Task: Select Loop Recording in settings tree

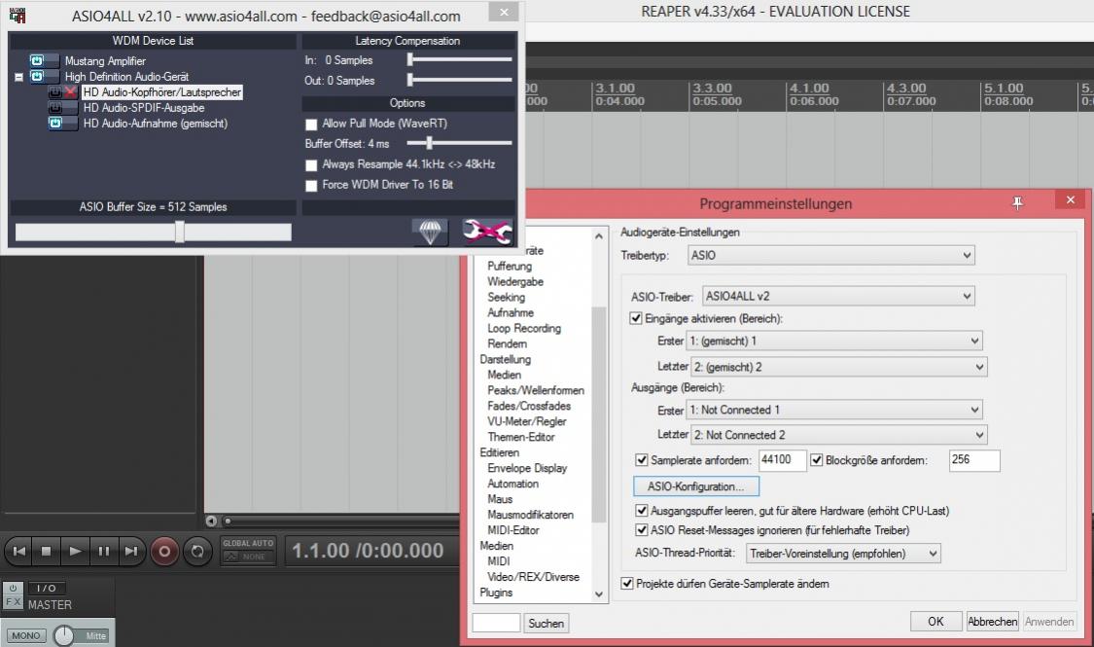Action: (x=524, y=328)
